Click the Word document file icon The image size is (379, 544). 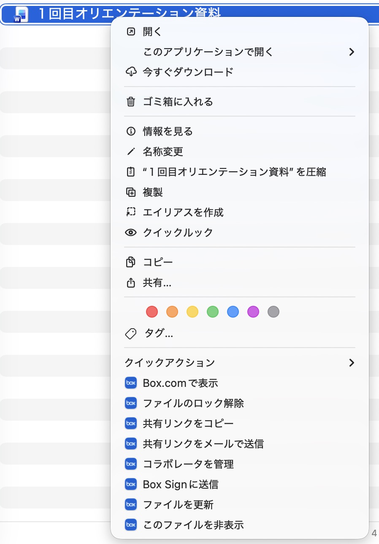coord(21,15)
